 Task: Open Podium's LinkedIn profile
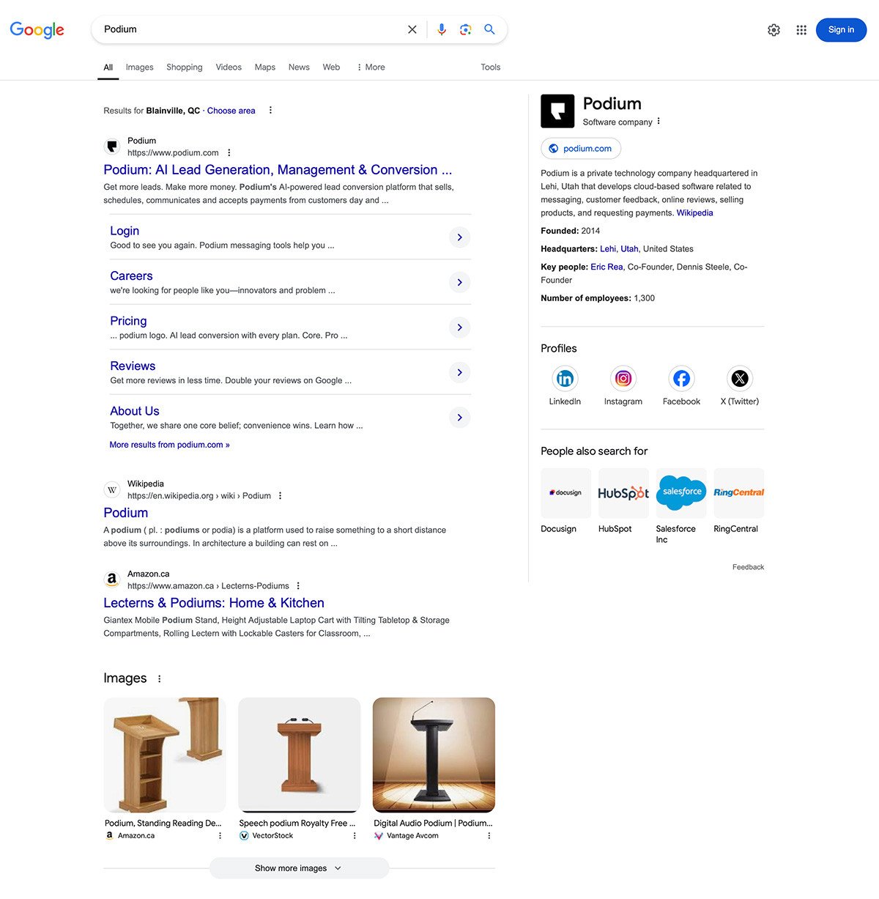(565, 379)
